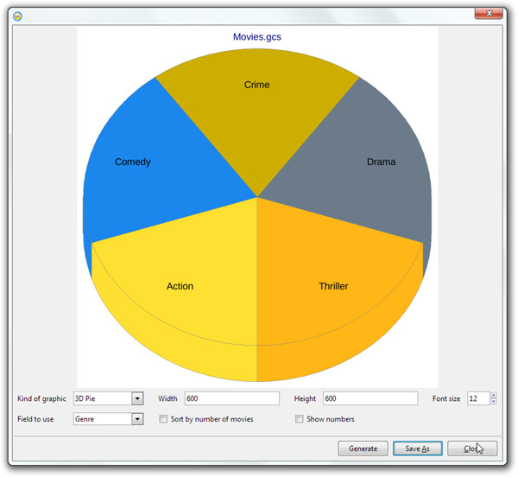Increase font size with up arrow

click(494, 395)
